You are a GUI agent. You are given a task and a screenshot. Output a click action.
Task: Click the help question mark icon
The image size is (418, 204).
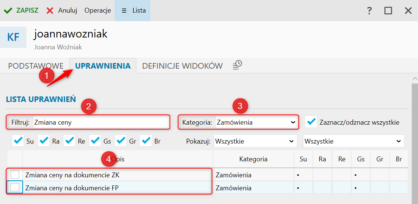(369, 10)
